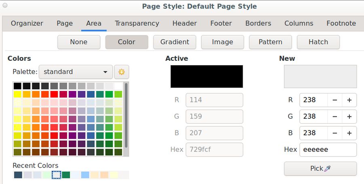Switch fill type to Gradient

pyautogui.click(x=174, y=42)
